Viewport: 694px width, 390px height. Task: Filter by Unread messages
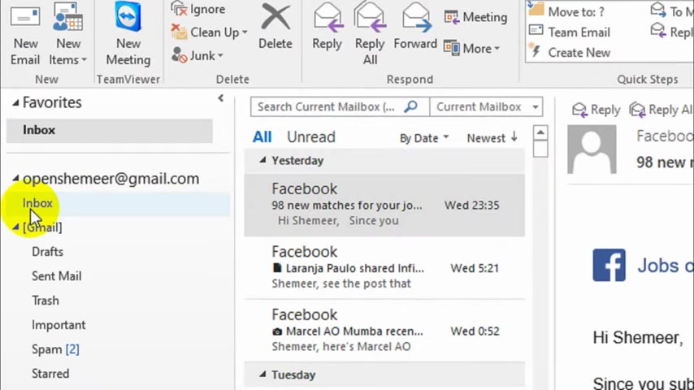pos(310,137)
